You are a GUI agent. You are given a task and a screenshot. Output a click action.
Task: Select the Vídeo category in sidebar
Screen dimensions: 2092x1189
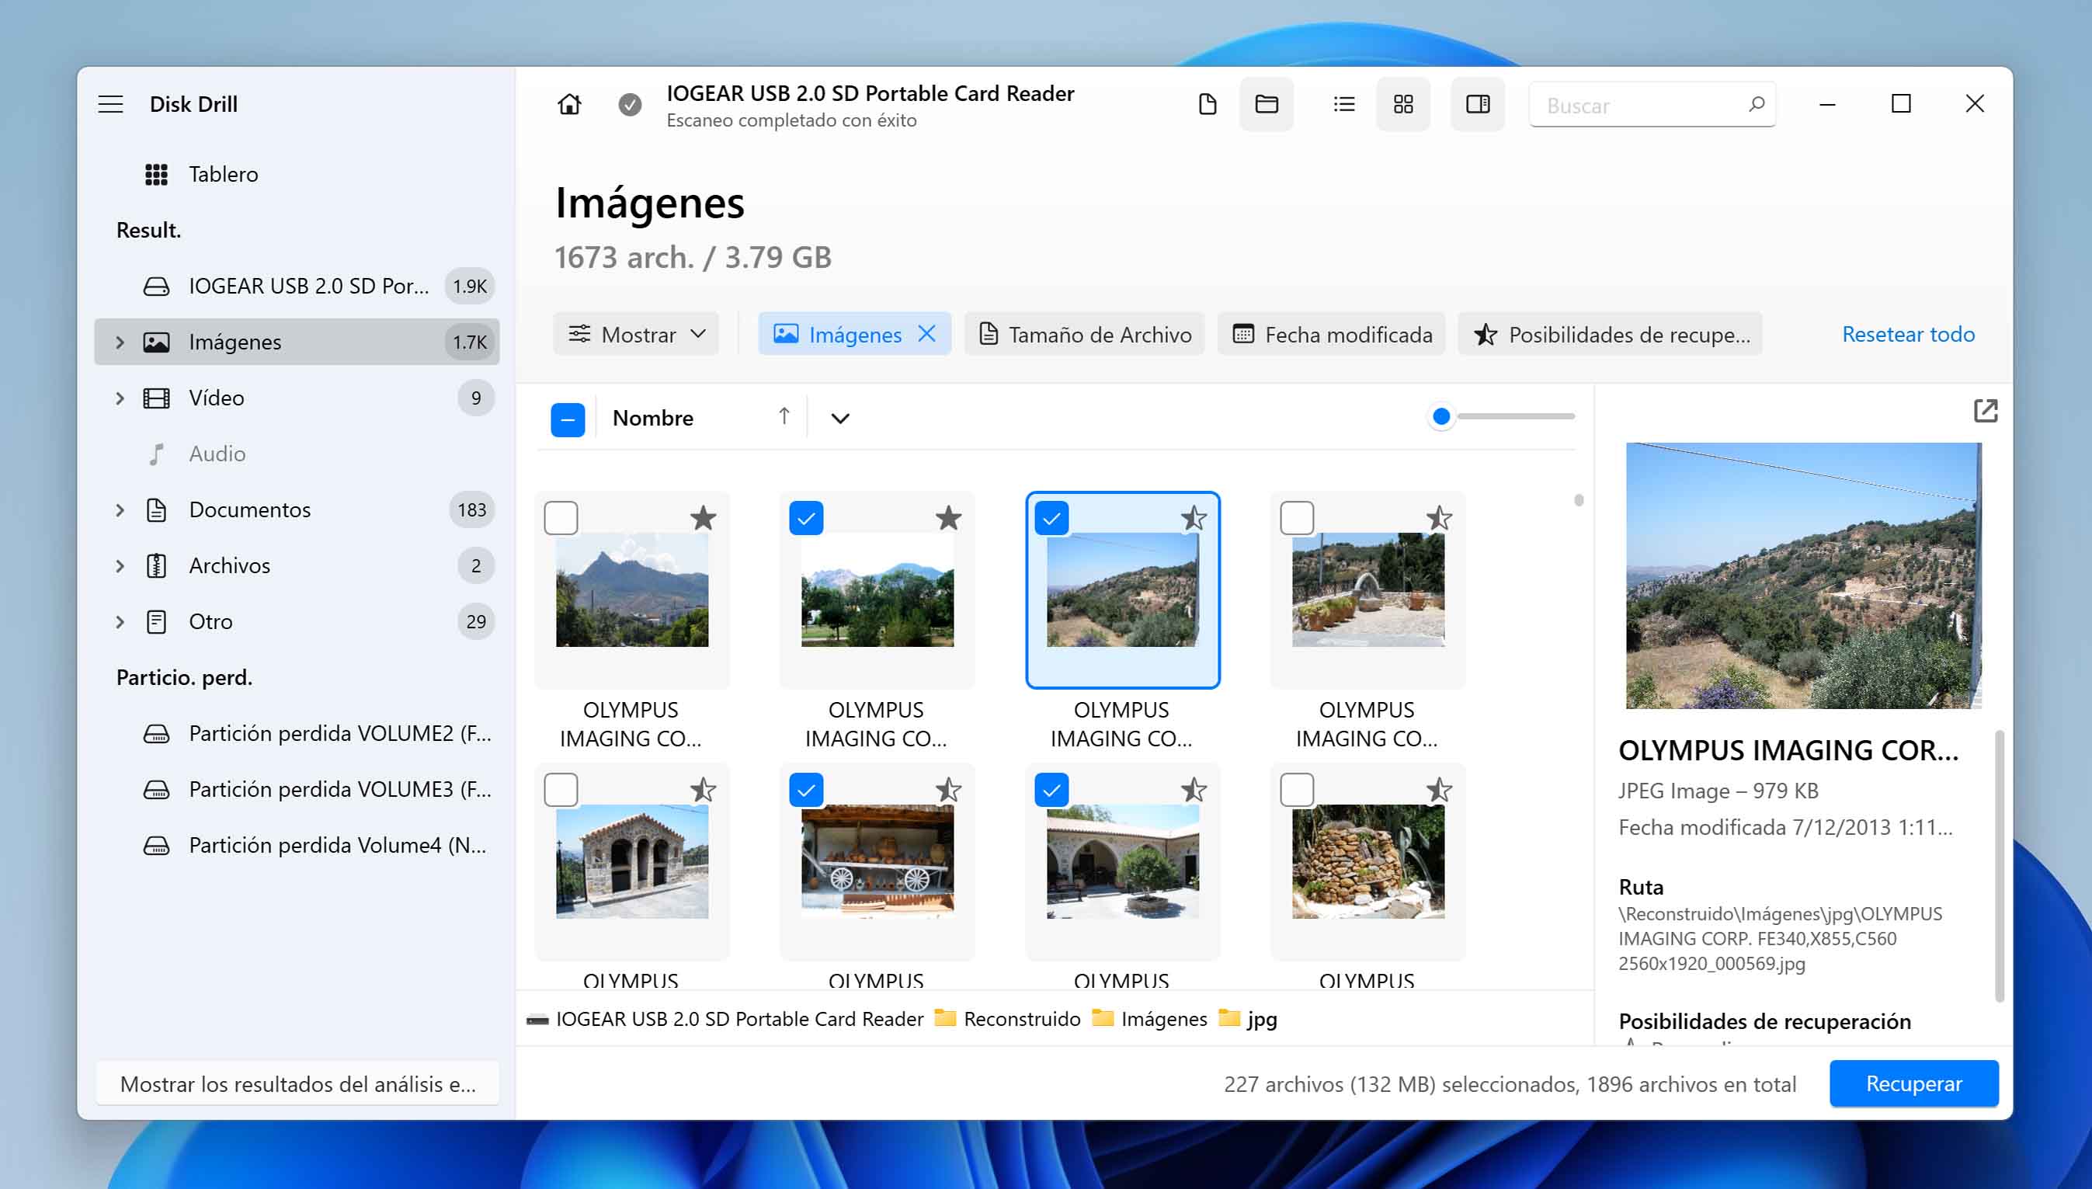coord(297,398)
